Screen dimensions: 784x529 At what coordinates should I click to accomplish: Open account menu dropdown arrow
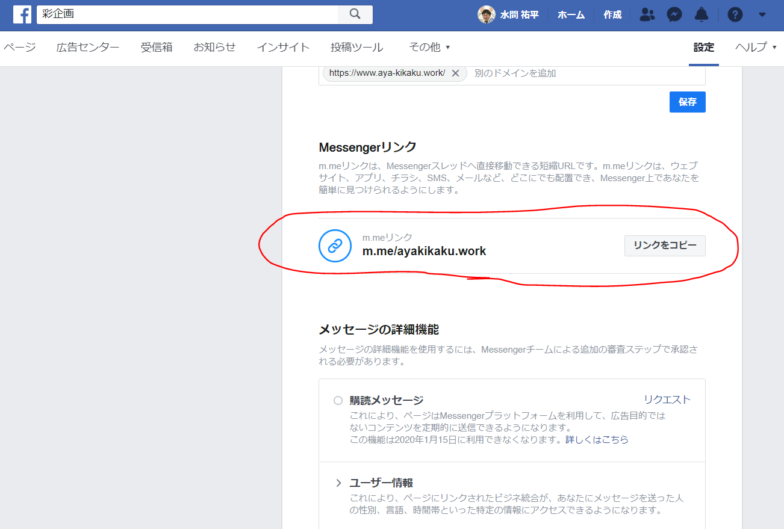click(x=762, y=14)
